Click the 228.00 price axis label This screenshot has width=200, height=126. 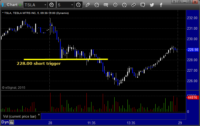pos(192,60)
